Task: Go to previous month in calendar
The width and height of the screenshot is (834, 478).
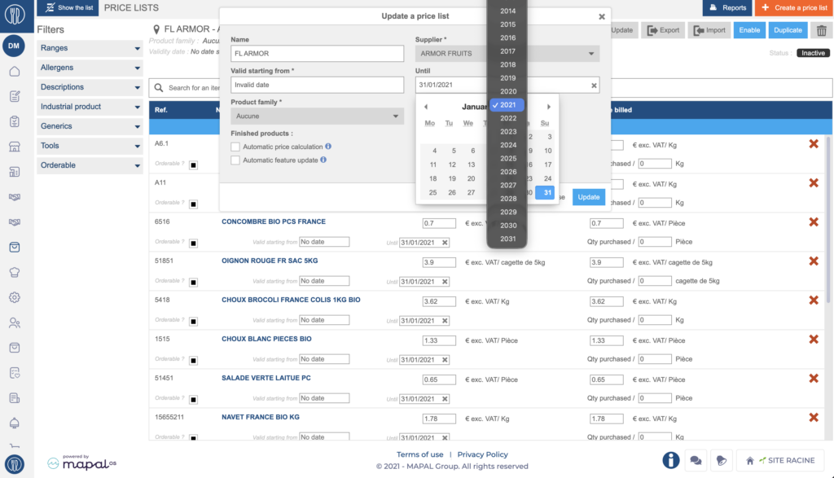Action: click(x=425, y=107)
